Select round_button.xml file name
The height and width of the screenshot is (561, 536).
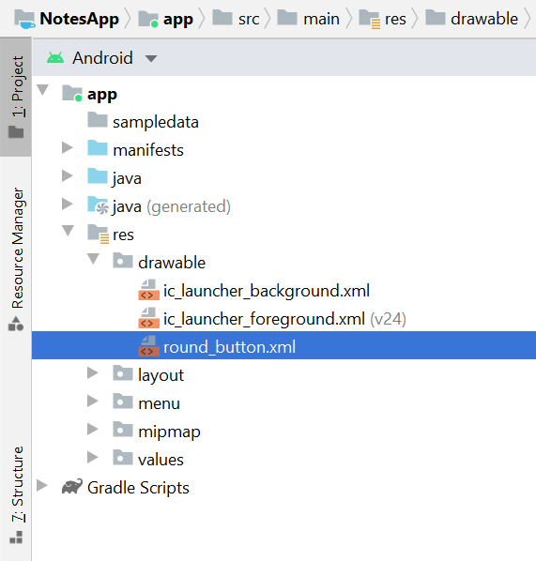229,347
